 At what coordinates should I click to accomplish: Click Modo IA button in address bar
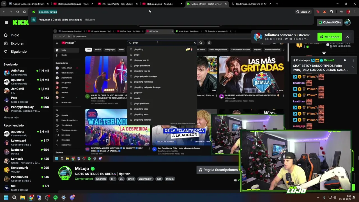click(x=303, y=12)
